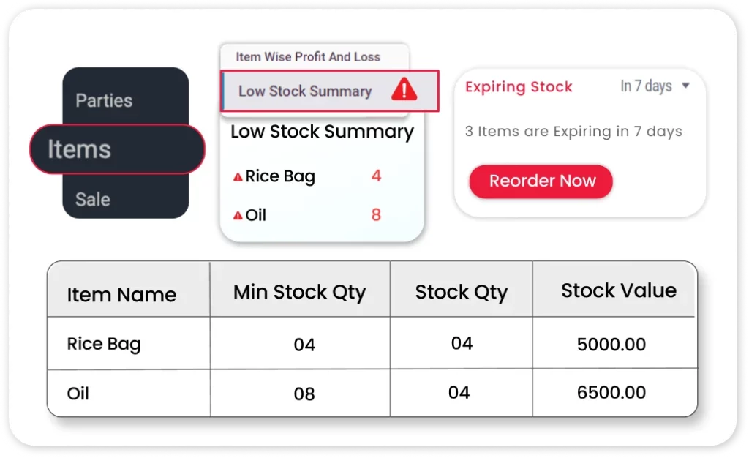Screen dimensions: 749x458
Task: Expand the In 7 days dropdown arrow
Action: coord(685,86)
